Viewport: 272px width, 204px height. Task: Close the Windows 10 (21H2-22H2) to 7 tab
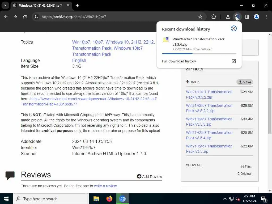[68, 5]
